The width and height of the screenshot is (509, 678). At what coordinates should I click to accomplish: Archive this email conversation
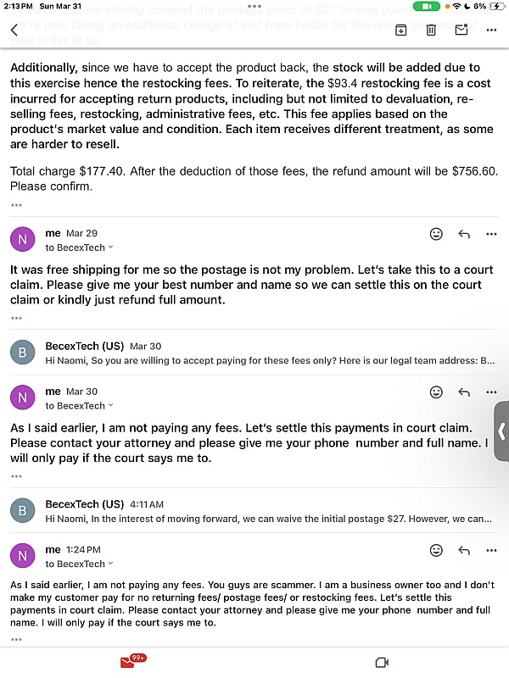click(x=400, y=30)
